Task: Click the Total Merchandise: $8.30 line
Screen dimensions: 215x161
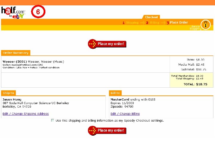Action: (187, 76)
